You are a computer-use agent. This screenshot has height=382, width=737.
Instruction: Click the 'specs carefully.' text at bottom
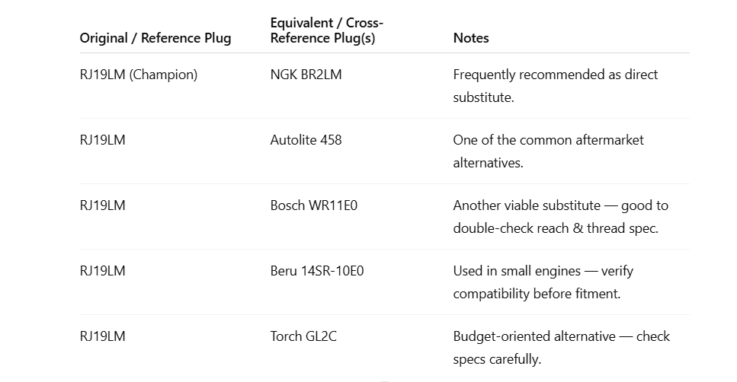497,359
